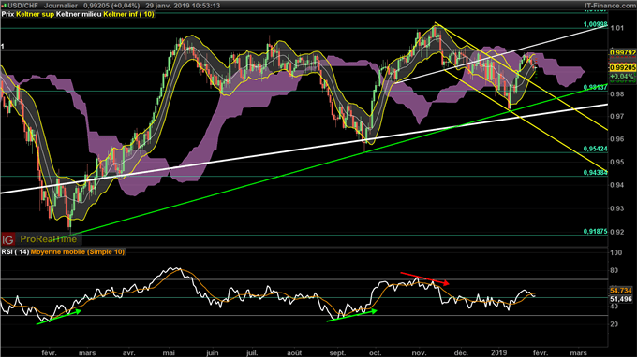Click the 29 janv. 2019 10:53:13 timestamp

pyautogui.click(x=182, y=6)
